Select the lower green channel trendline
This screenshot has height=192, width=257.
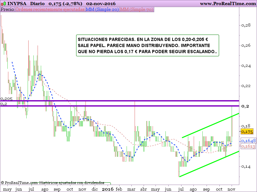pyautogui.click(x=209, y=164)
